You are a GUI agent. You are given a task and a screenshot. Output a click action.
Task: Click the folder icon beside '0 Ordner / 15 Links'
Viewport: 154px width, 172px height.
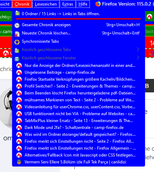click(x=18, y=13)
